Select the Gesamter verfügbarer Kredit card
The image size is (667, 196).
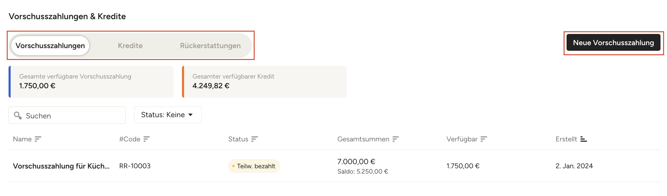pyautogui.click(x=264, y=82)
